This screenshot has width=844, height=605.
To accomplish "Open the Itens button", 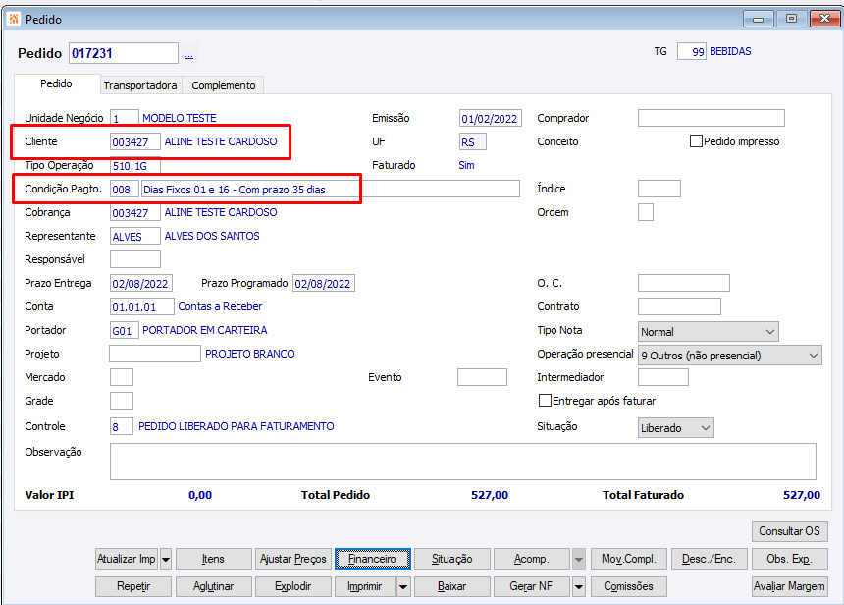I will pyautogui.click(x=214, y=559).
